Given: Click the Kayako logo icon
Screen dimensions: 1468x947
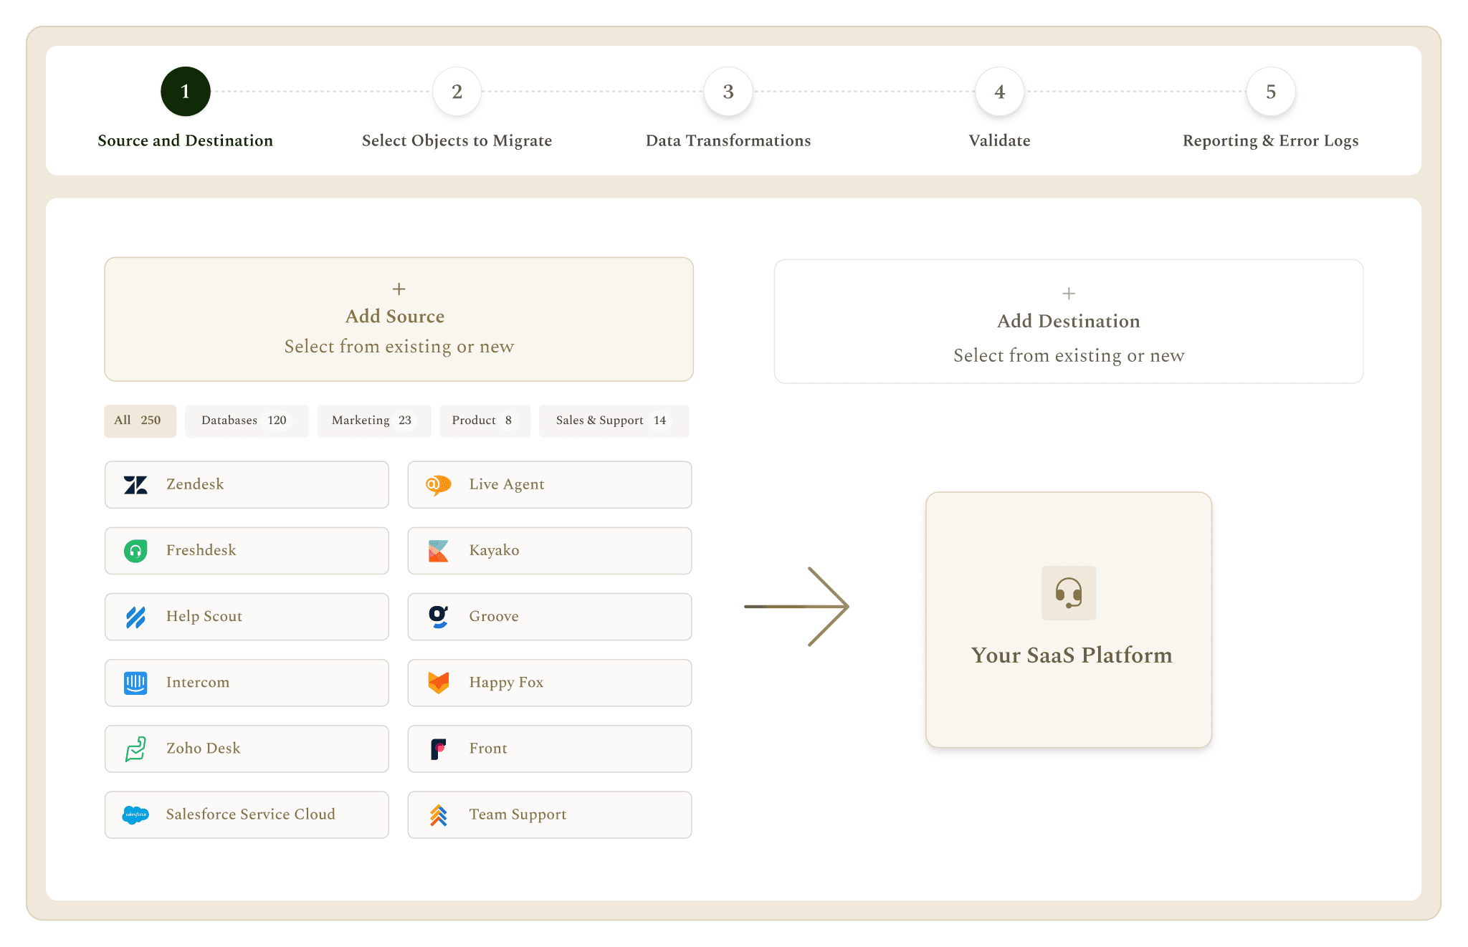Looking at the screenshot, I should tap(438, 551).
